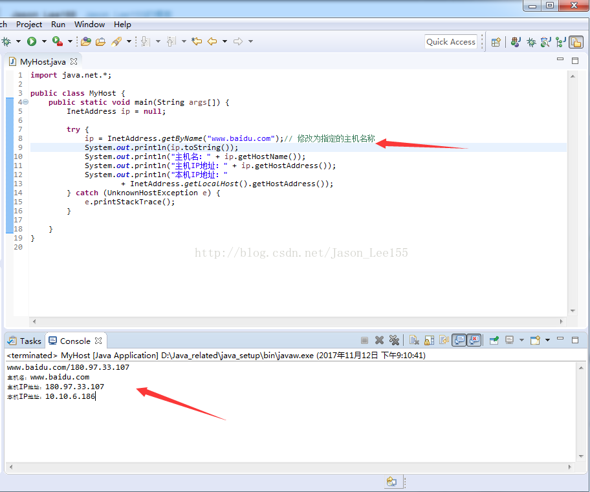590x492 pixels.
Task: Click console output line "www.baidu.com/180.97.33.107"
Action: [x=68, y=367]
